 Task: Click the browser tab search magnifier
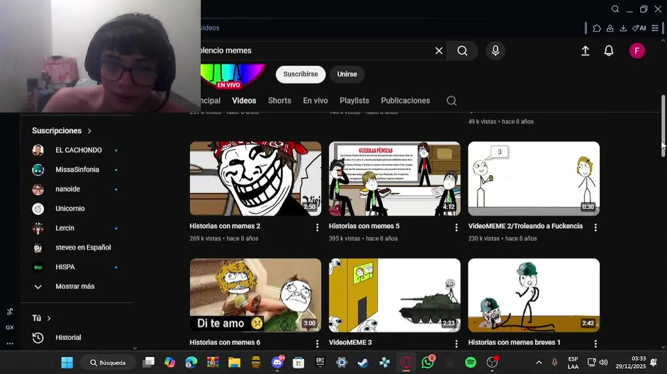coord(615,9)
